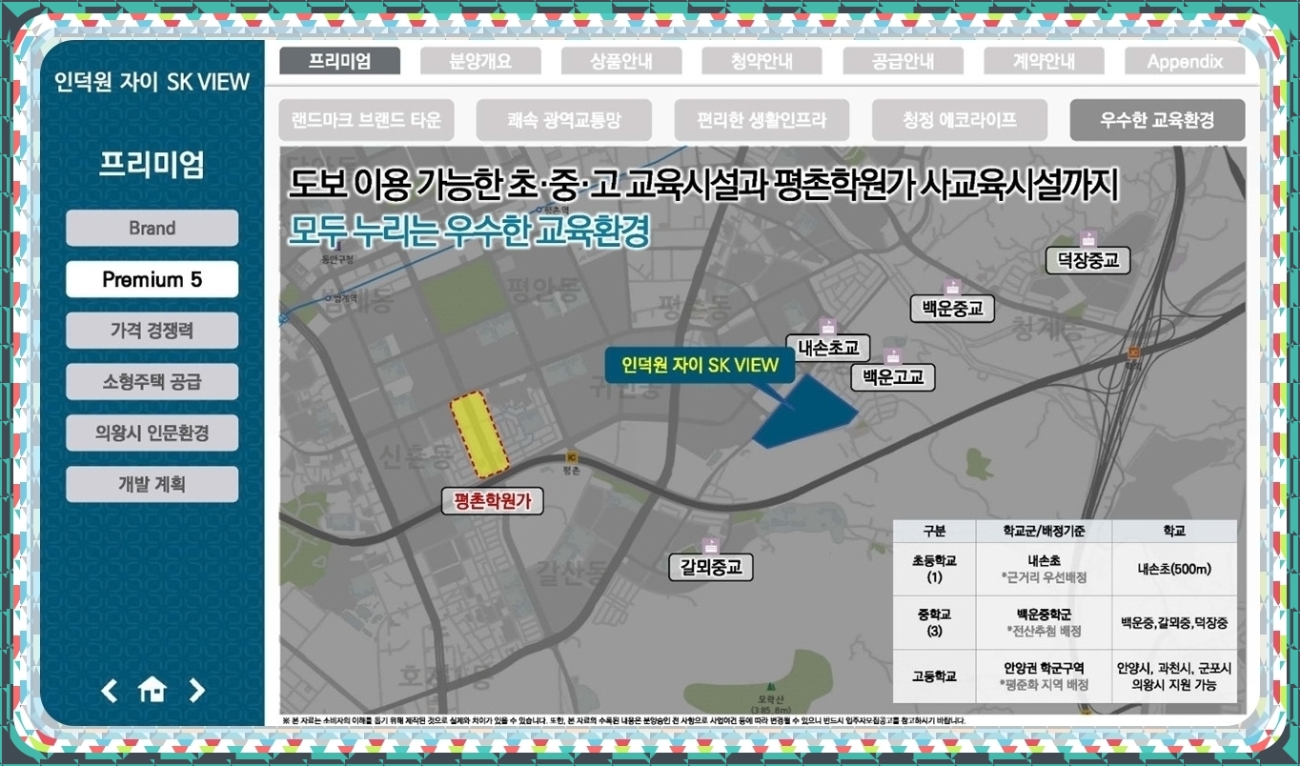The width and height of the screenshot is (1300, 766).
Task: Click the 평촌학원가 map label
Action: pyautogui.click(x=493, y=500)
